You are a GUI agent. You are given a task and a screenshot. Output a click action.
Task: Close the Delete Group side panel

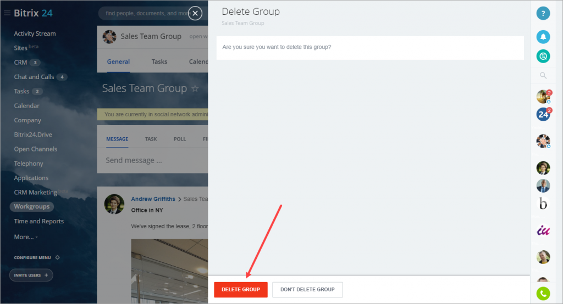[195, 14]
